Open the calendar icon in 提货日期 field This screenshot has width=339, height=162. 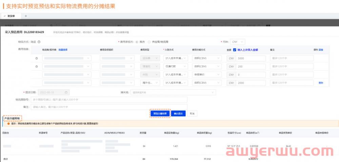[x=66, y=93]
